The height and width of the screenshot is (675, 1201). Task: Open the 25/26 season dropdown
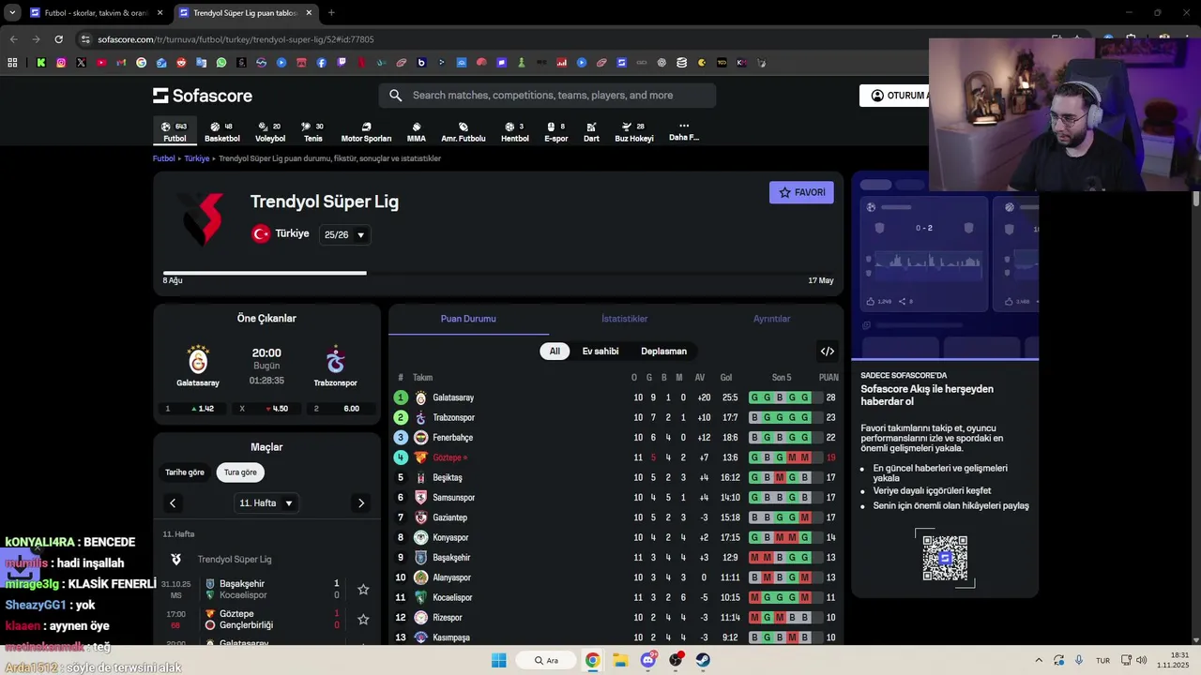coord(344,234)
